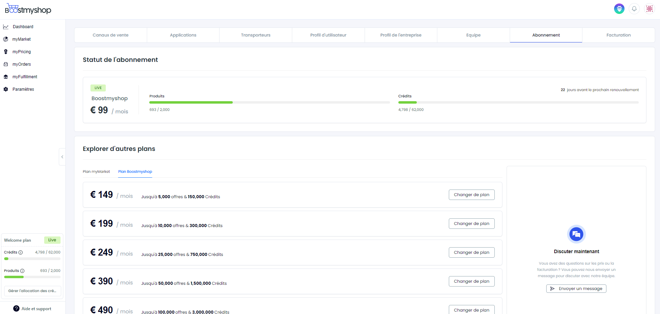Click the Produits info icon in sidebar

[x=22, y=271]
